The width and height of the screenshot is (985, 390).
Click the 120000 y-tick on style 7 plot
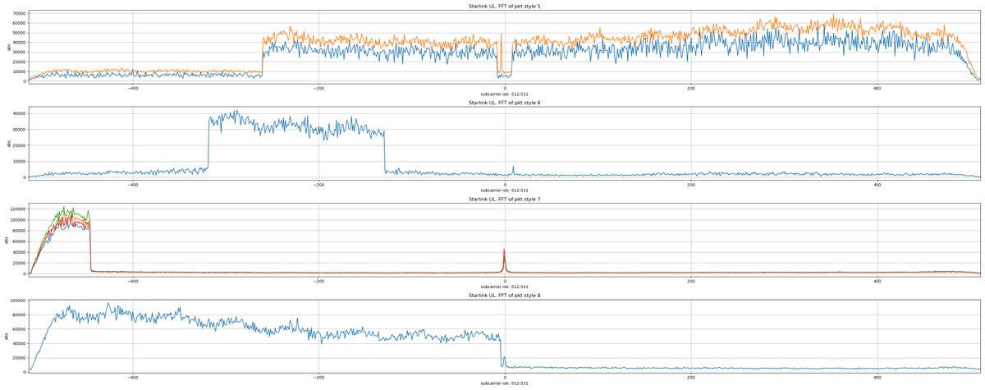click(x=17, y=209)
